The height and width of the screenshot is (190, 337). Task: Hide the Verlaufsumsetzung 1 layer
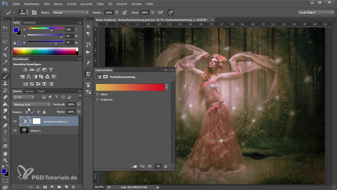pos(15,121)
